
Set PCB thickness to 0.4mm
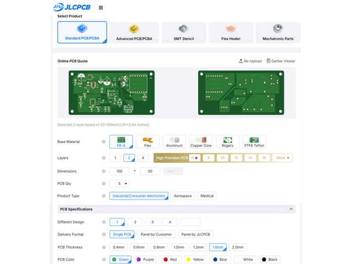point(119,247)
